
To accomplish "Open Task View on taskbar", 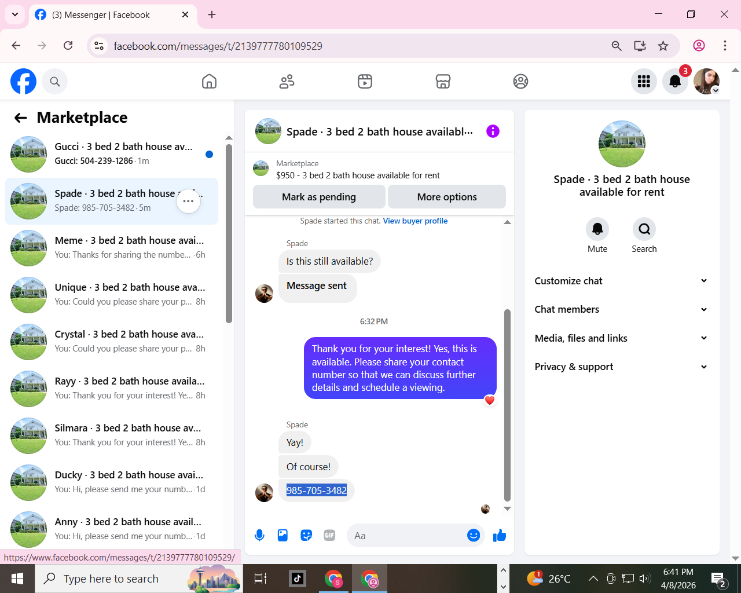I will [261, 579].
